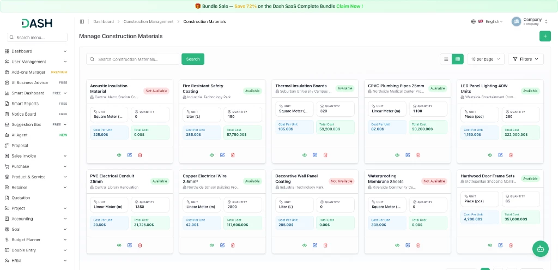The image size is (558, 270).
Task: Open Notice Board in sidebar
Action: pyautogui.click(x=35, y=114)
